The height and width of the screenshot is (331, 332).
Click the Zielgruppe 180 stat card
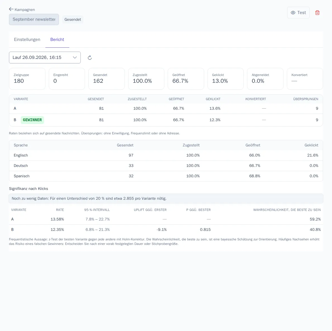click(x=27, y=79)
